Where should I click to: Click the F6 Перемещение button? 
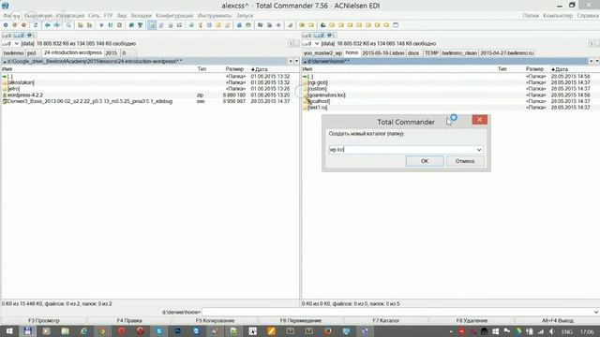(x=301, y=320)
